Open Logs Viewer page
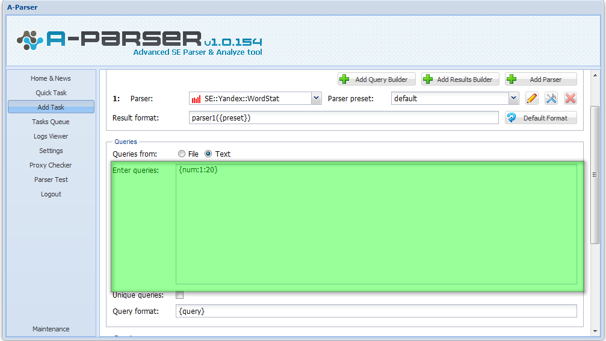The width and height of the screenshot is (606, 341). click(x=51, y=136)
